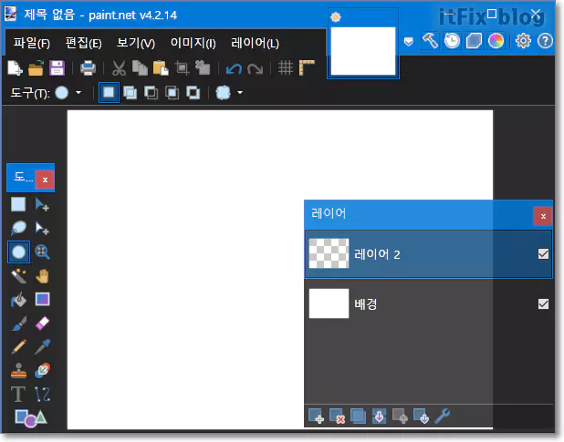Select the Lasso Select tool
The image size is (564, 442).
click(18, 228)
